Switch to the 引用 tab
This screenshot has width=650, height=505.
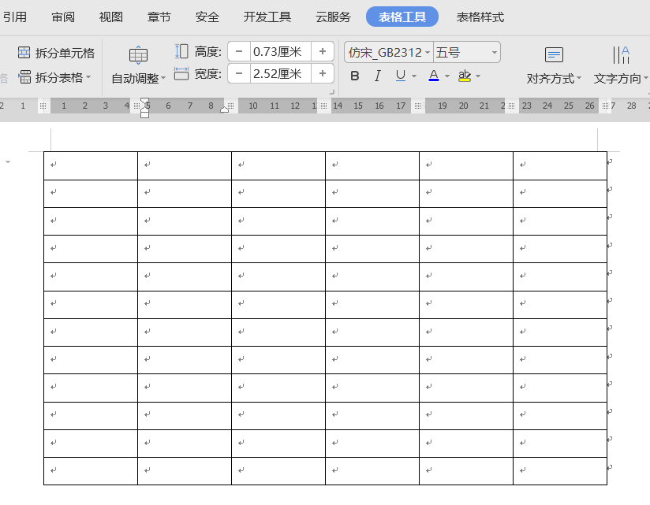click(15, 17)
